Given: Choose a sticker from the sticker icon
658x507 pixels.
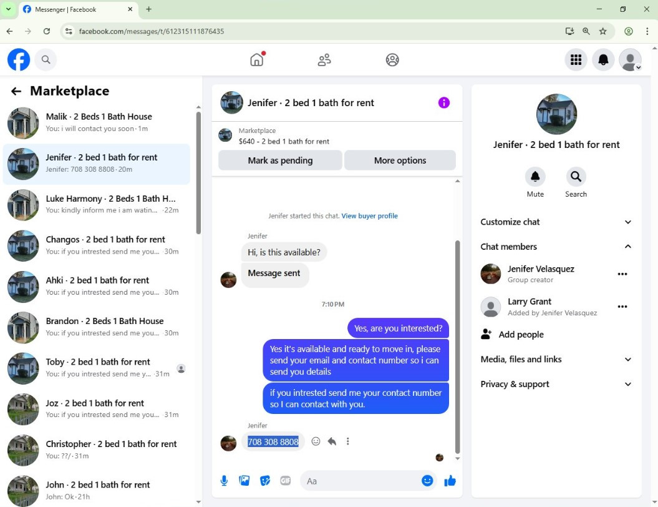Looking at the screenshot, I should tap(265, 481).
